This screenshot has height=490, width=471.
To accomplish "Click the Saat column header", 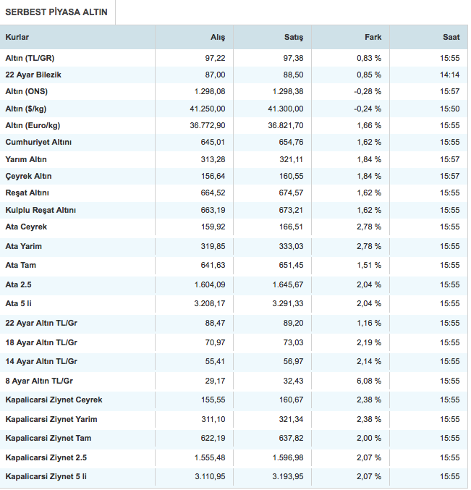I will click(451, 37).
